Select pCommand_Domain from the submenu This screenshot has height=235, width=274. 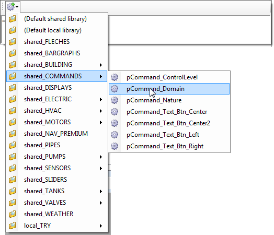click(x=169, y=89)
